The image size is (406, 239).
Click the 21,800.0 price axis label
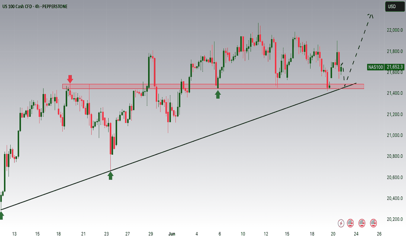(x=395, y=51)
